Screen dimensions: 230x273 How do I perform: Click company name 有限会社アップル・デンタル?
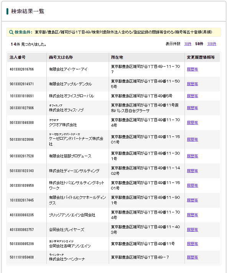tap(70, 84)
